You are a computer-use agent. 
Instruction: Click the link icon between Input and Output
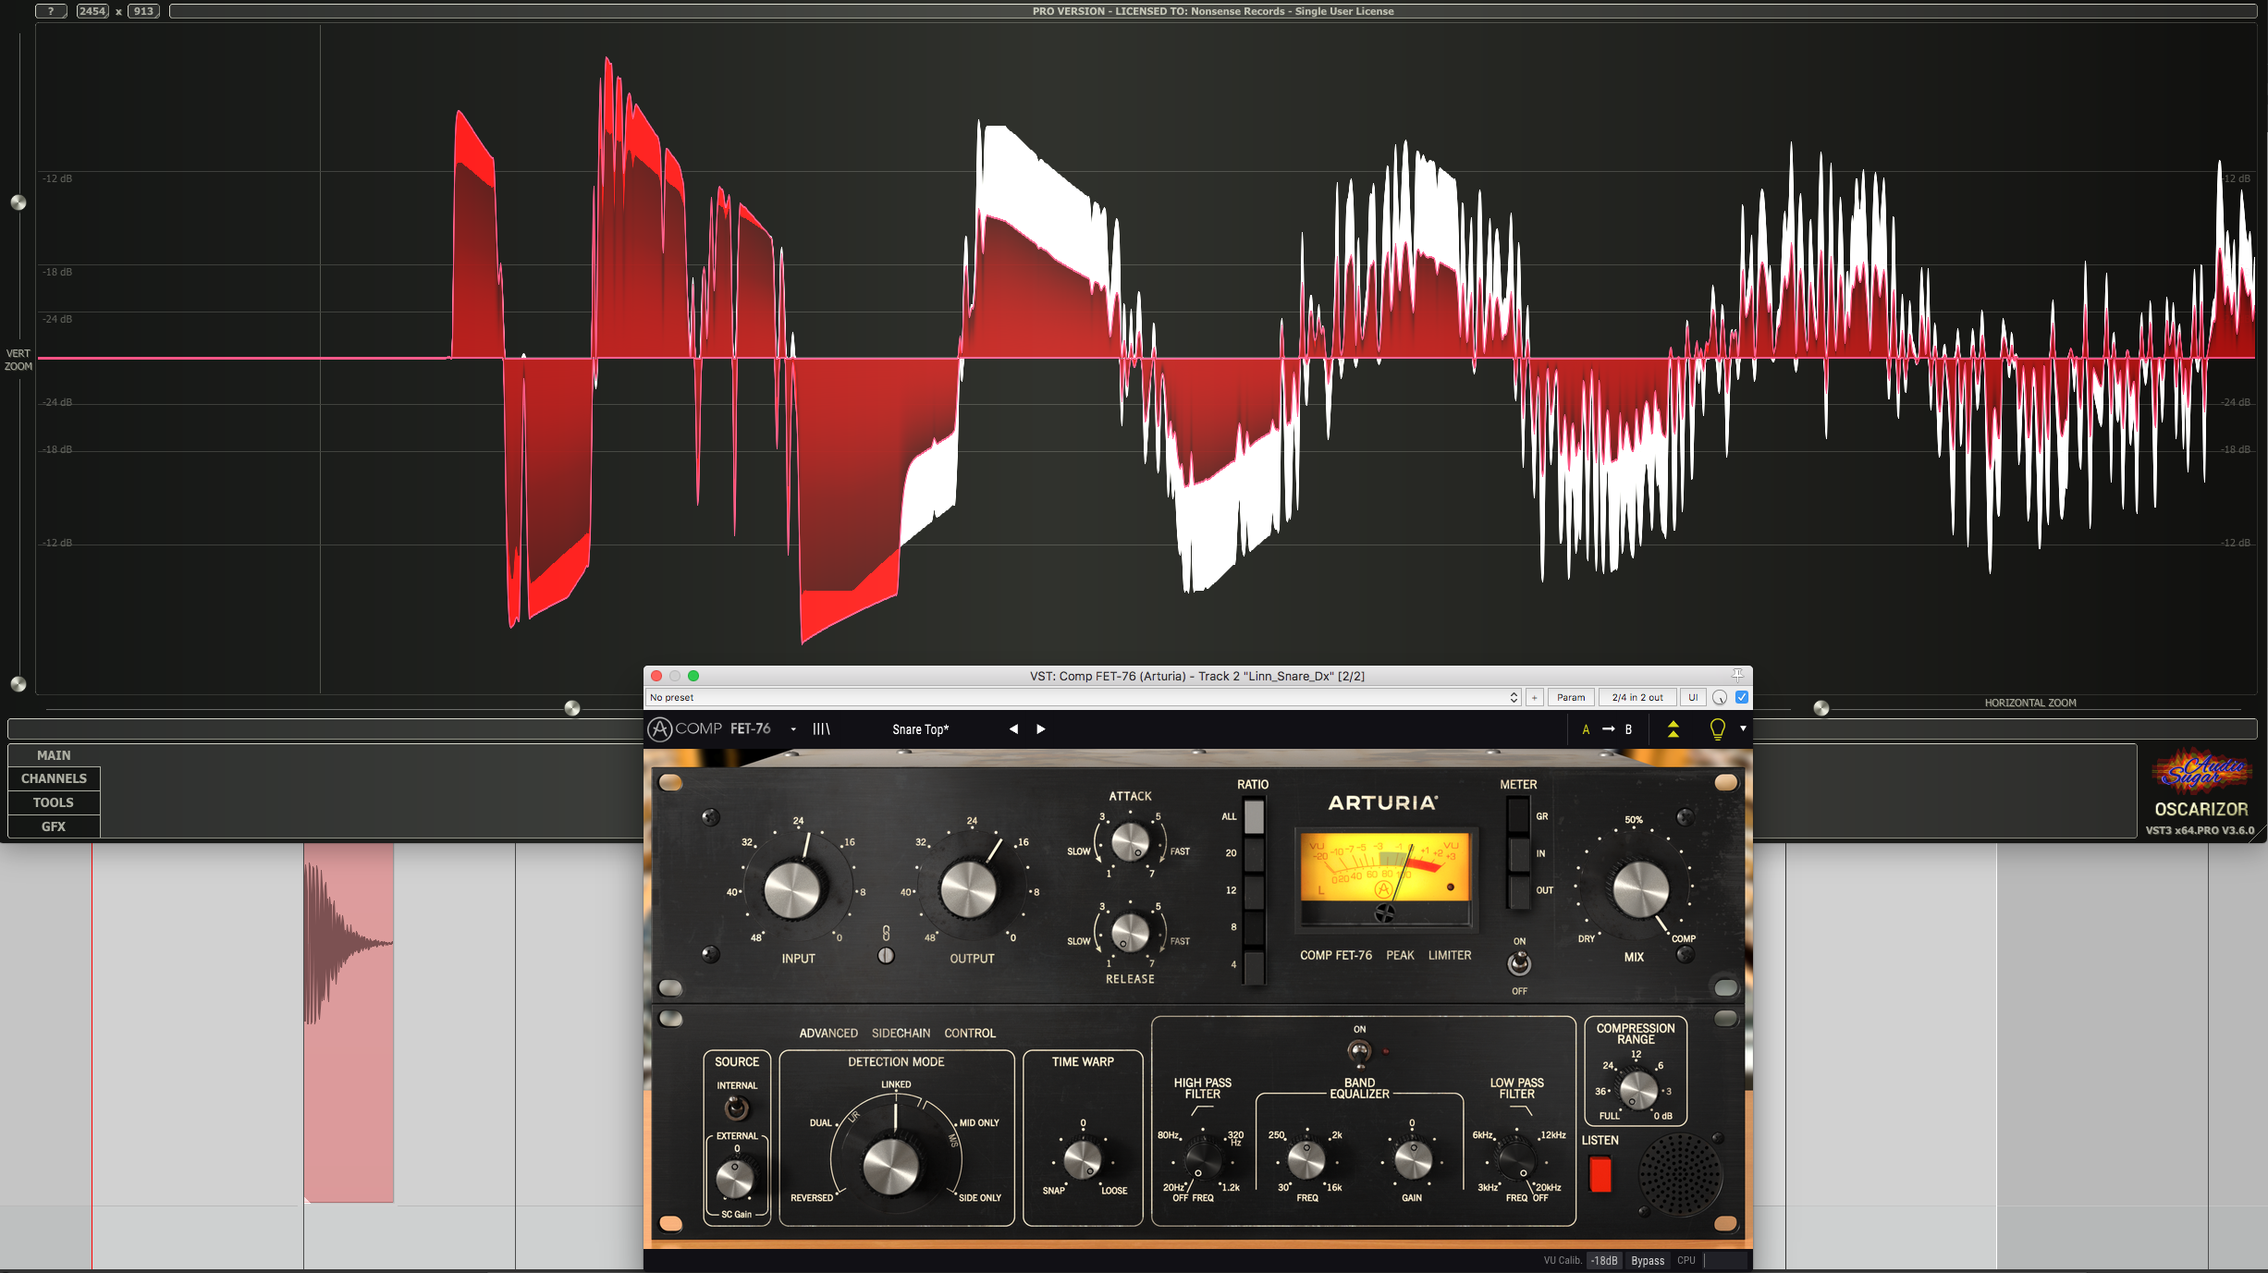click(x=886, y=934)
